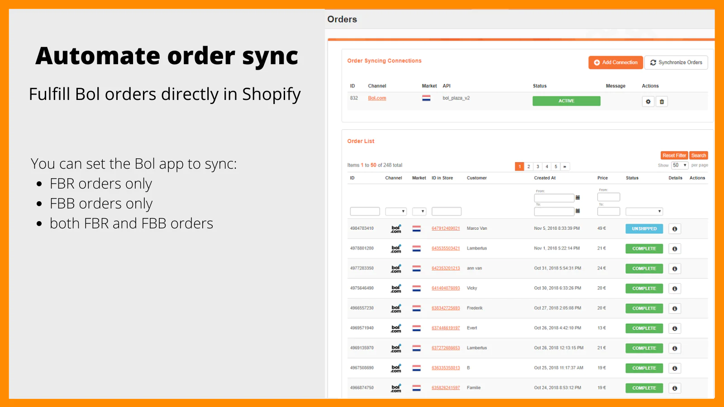
Task: Click UNSHIPPED status of Marco Van order
Action: point(644,229)
